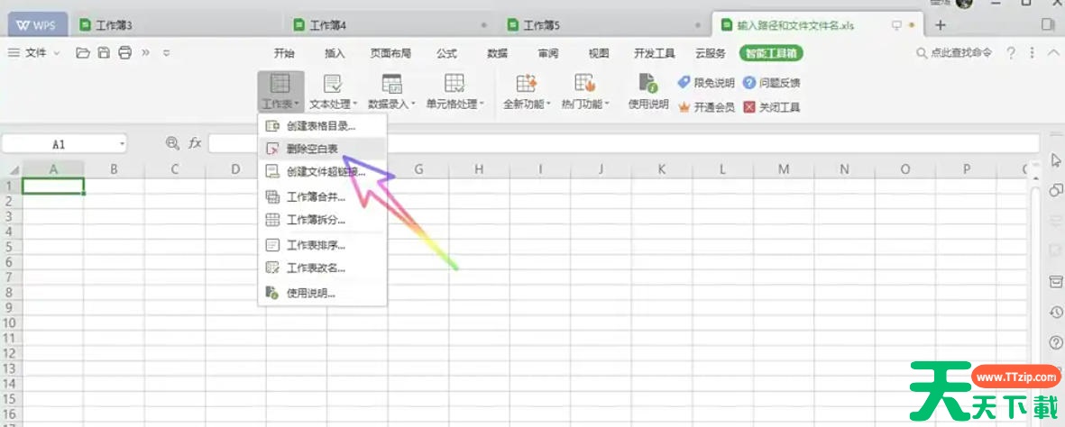Collapse the ribbon with the chevron
Image resolution: width=1065 pixels, height=427 pixels.
point(1052,53)
